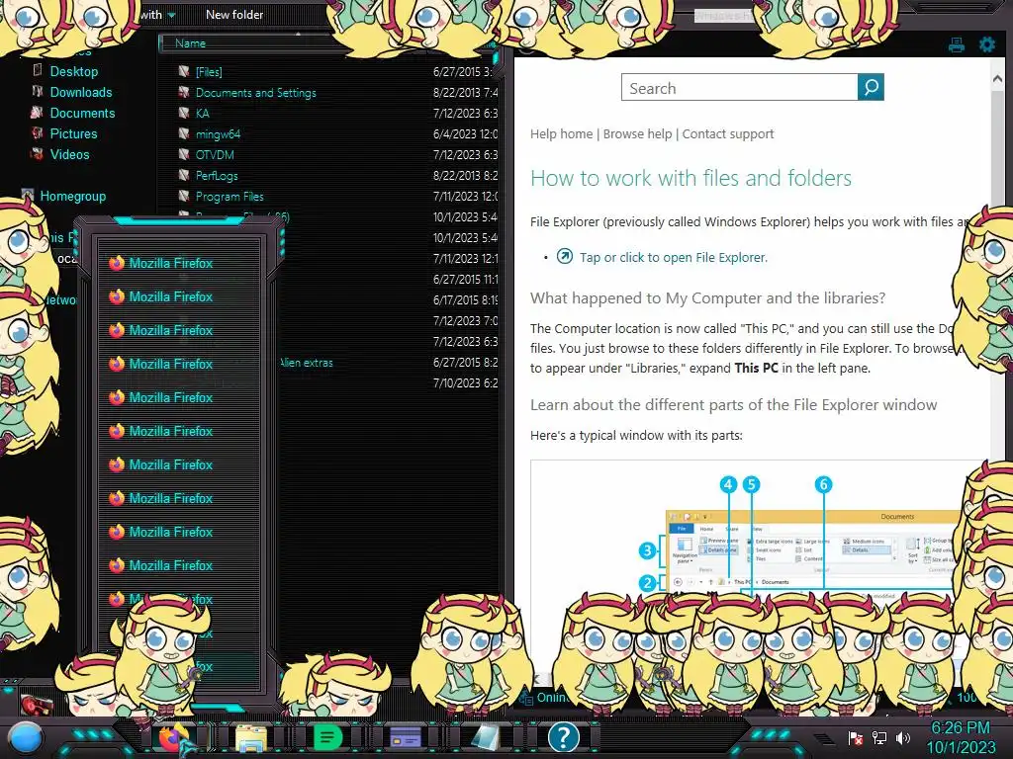Select Documents in navigation pane
1013x759 pixels.
click(x=82, y=113)
